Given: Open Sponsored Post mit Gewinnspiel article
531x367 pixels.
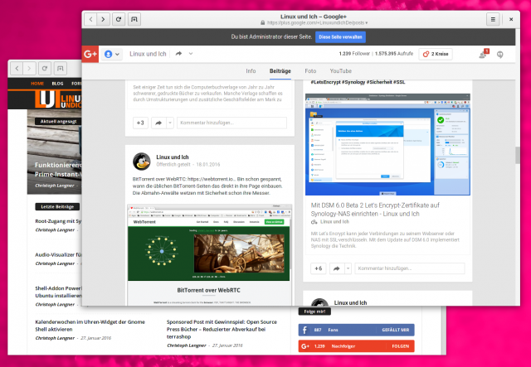Looking at the screenshot, I should point(222,329).
